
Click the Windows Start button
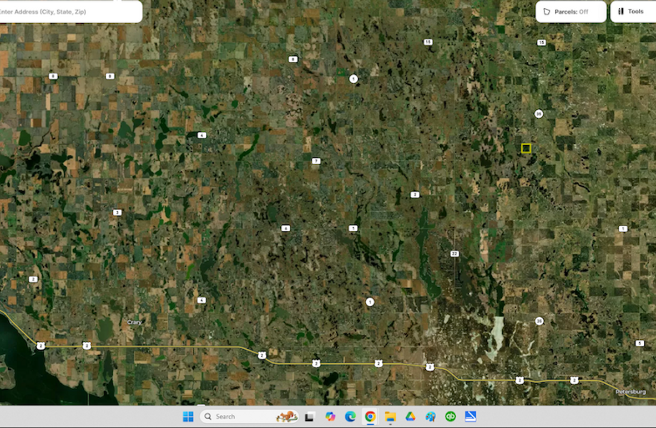click(188, 416)
